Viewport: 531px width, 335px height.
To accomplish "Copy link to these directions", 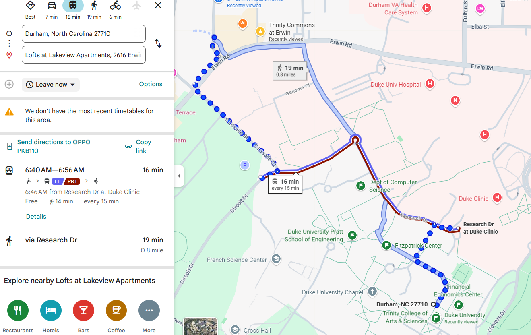I will point(138,146).
